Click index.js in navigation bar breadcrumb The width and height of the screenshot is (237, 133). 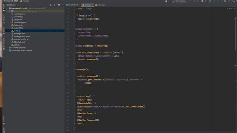pyautogui.click(x=24, y=1)
